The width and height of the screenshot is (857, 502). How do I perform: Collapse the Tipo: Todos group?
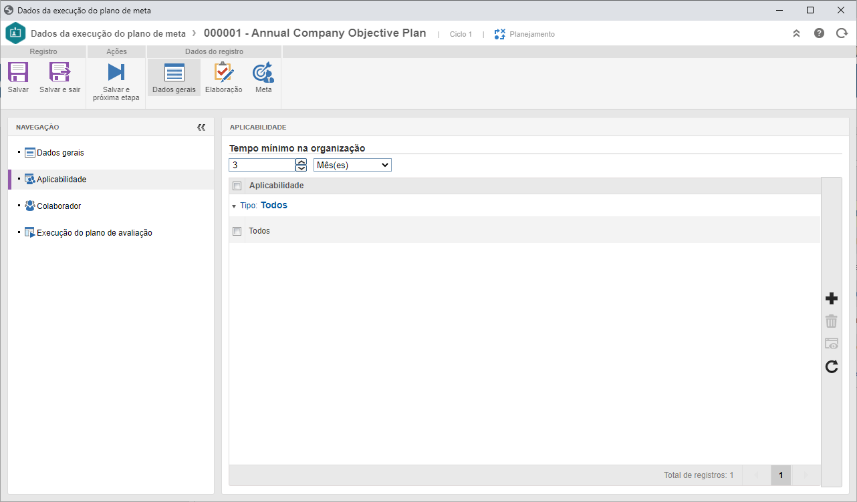(234, 206)
